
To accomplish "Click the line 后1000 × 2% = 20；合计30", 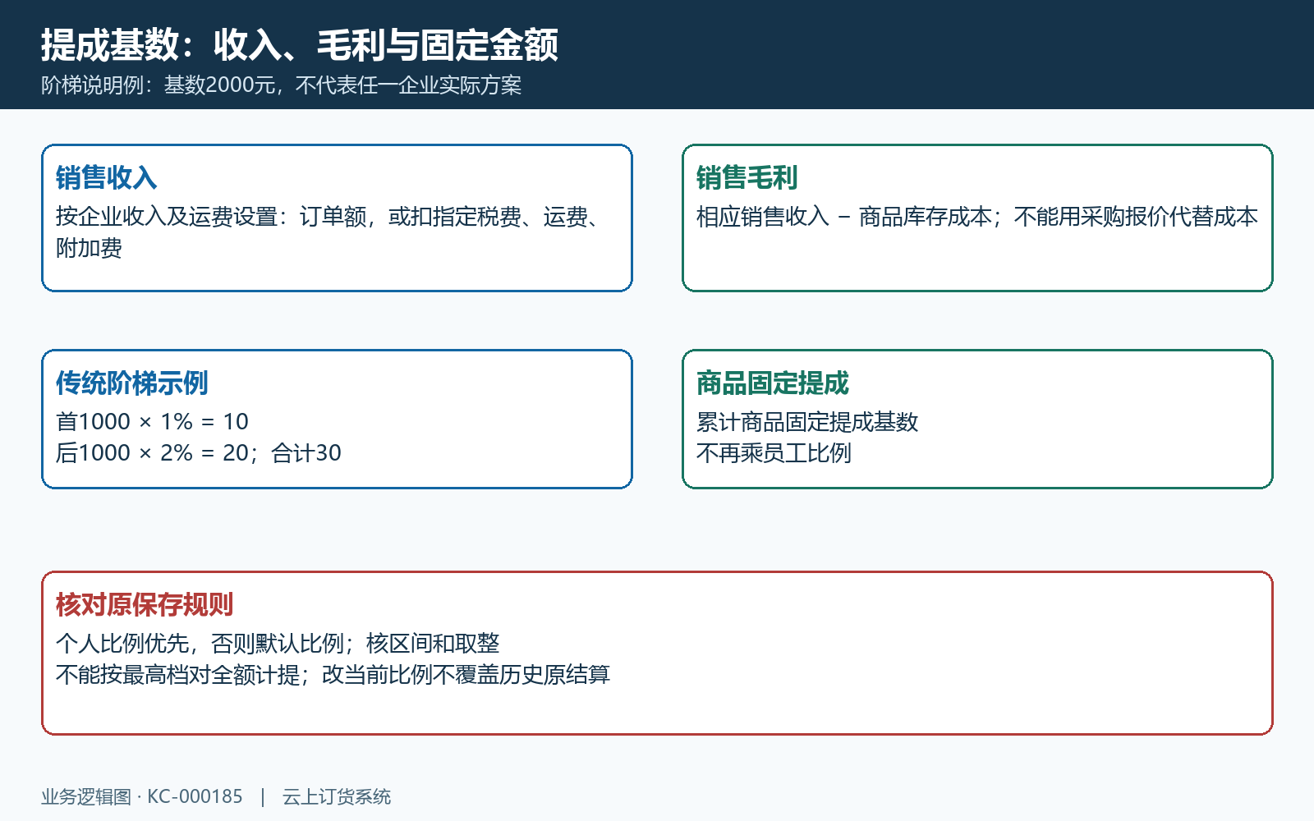I will (x=199, y=453).
